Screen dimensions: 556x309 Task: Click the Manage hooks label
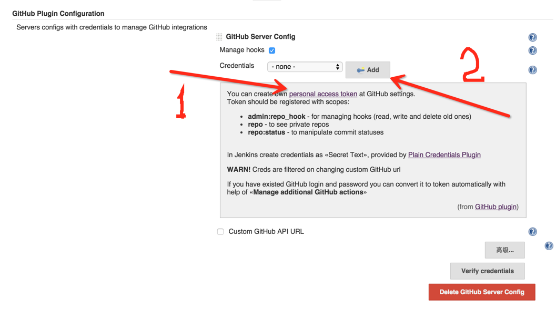coord(242,50)
